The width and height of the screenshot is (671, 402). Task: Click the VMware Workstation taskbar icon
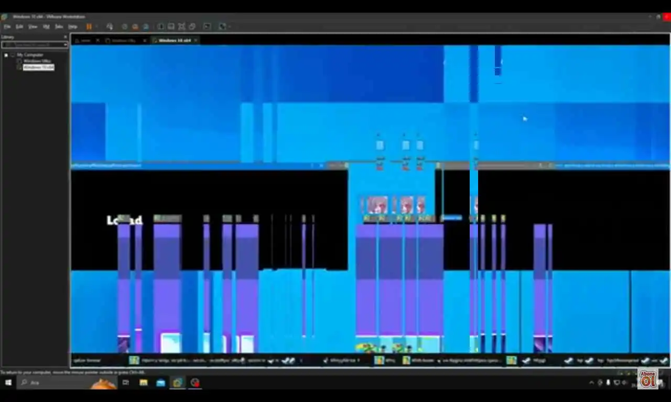tap(178, 383)
